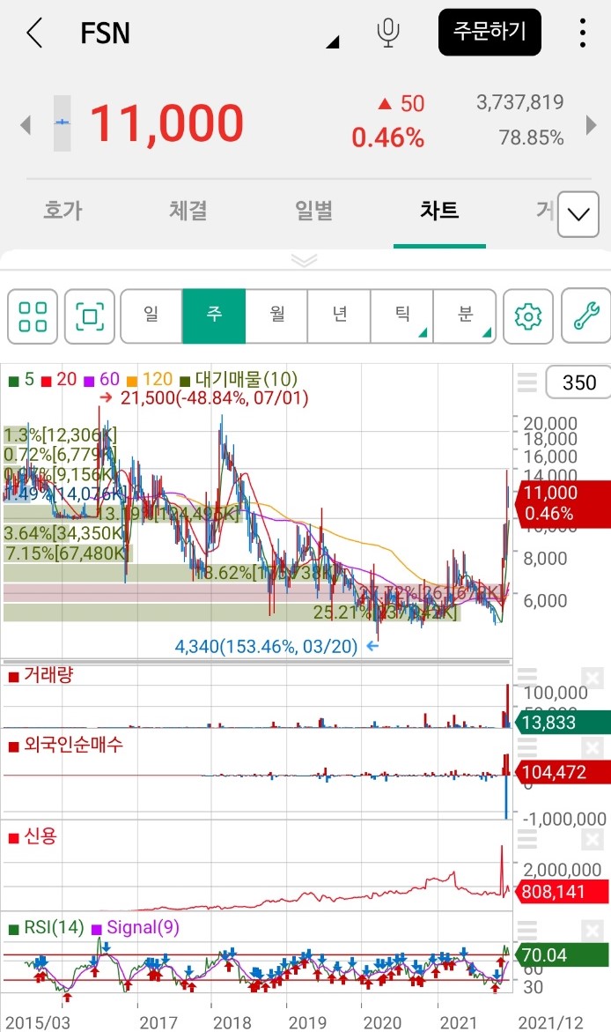Tap the 21,500 high price annotation
The image size is (611, 1032).
[204, 397]
